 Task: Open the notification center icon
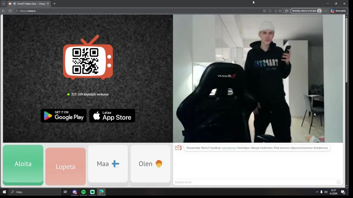click(x=343, y=192)
